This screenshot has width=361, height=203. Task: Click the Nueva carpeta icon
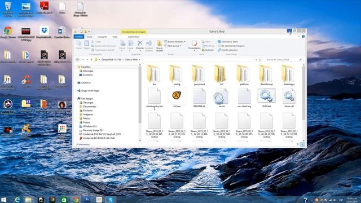pos(159,46)
